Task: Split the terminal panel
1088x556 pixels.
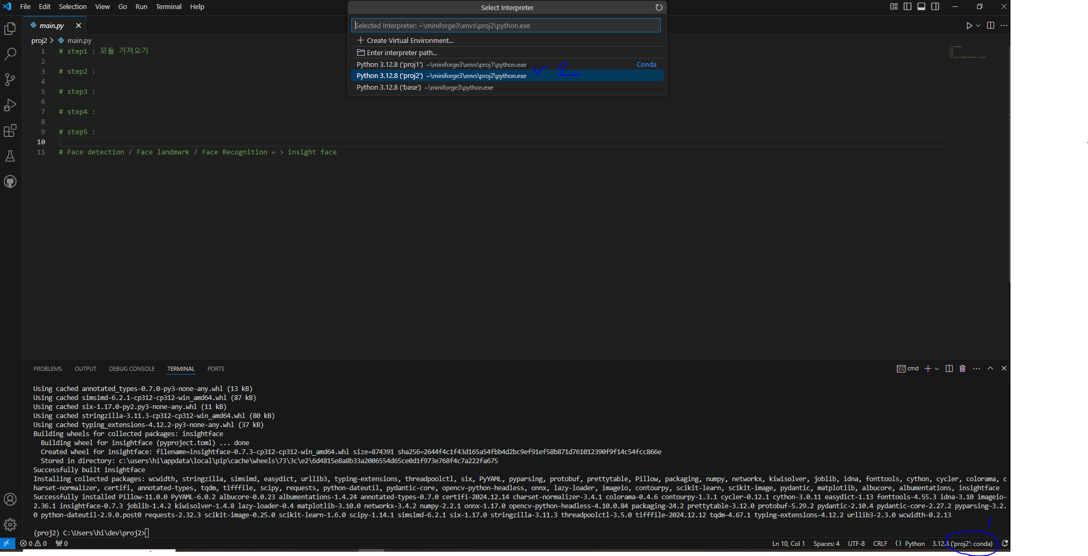Action: click(949, 369)
